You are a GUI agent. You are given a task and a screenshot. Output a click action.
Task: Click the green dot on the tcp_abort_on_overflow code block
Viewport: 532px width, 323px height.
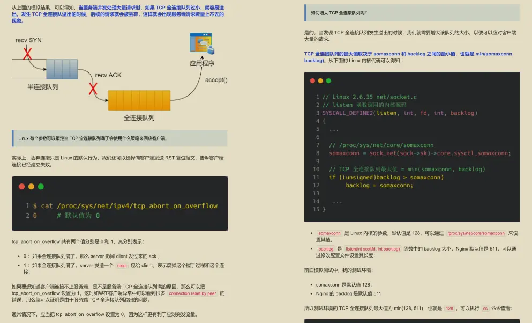point(41,187)
